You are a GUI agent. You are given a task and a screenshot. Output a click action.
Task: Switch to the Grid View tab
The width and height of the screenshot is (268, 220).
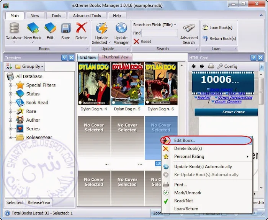click(88, 58)
